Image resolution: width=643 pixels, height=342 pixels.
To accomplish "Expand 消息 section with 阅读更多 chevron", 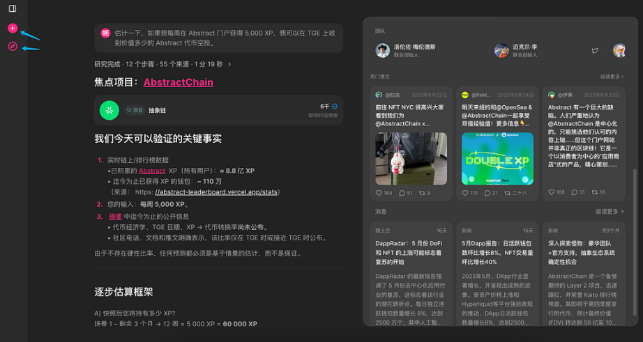I will 610,212.
